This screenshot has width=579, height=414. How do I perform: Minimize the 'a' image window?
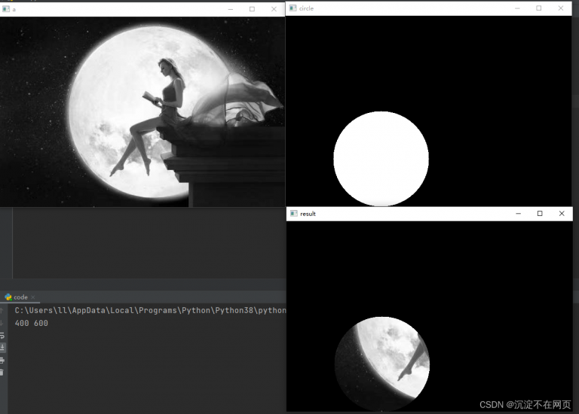pos(230,9)
